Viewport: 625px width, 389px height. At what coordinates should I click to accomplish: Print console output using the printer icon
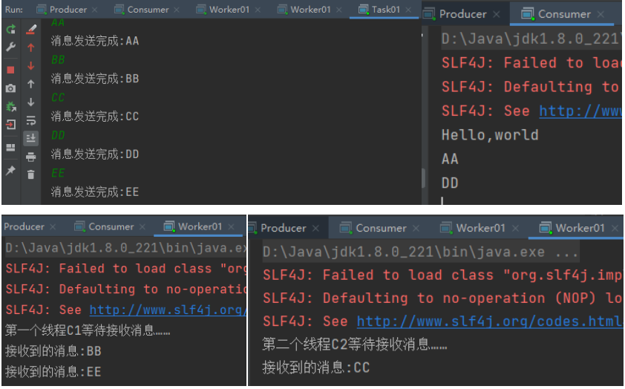coord(30,157)
